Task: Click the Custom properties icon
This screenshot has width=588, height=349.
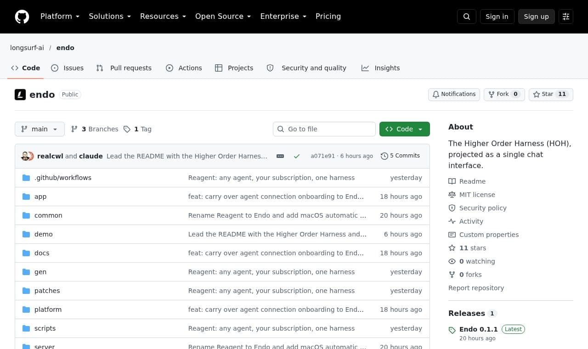Action: click(452, 235)
